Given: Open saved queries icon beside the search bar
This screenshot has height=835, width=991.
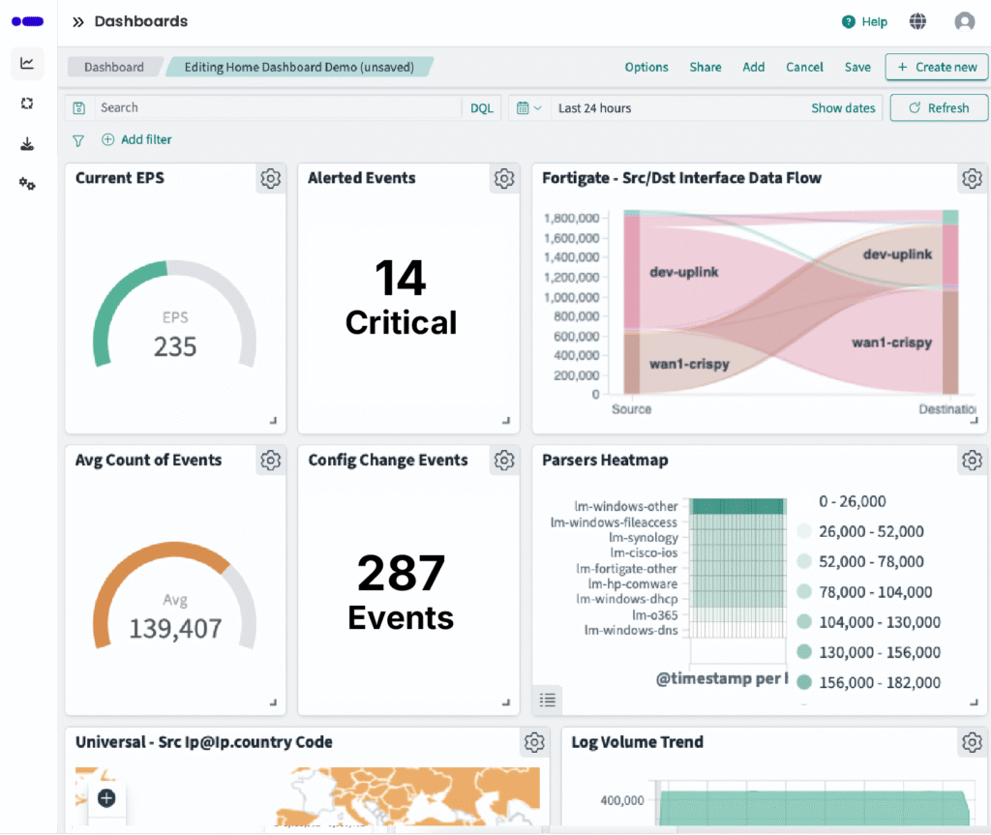Looking at the screenshot, I should click(x=78, y=107).
